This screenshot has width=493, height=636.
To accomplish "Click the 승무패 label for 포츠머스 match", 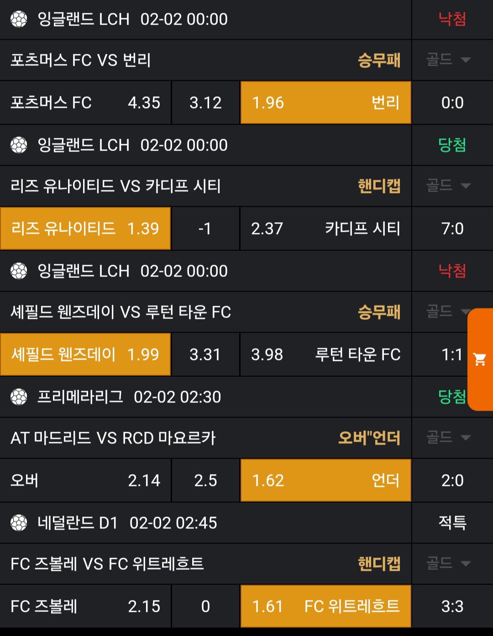I will coord(379,60).
